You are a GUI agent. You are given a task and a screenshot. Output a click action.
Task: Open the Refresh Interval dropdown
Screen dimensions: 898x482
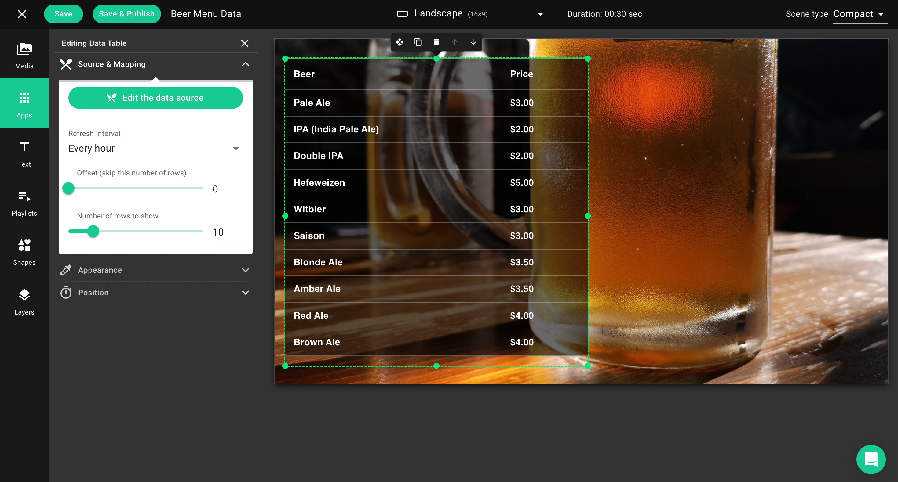[155, 148]
